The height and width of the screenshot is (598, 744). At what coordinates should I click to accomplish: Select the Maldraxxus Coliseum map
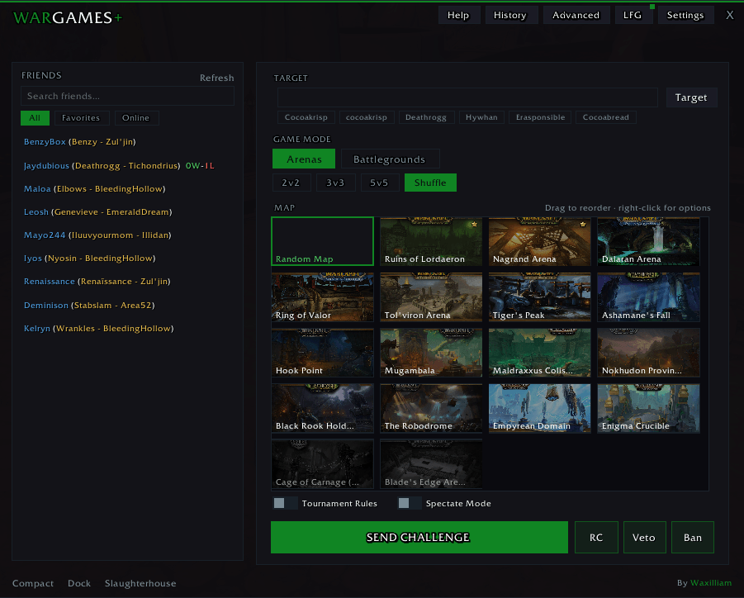539,353
